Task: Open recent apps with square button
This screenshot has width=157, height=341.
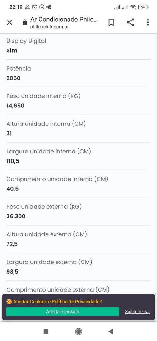Action: [x=46, y=332]
